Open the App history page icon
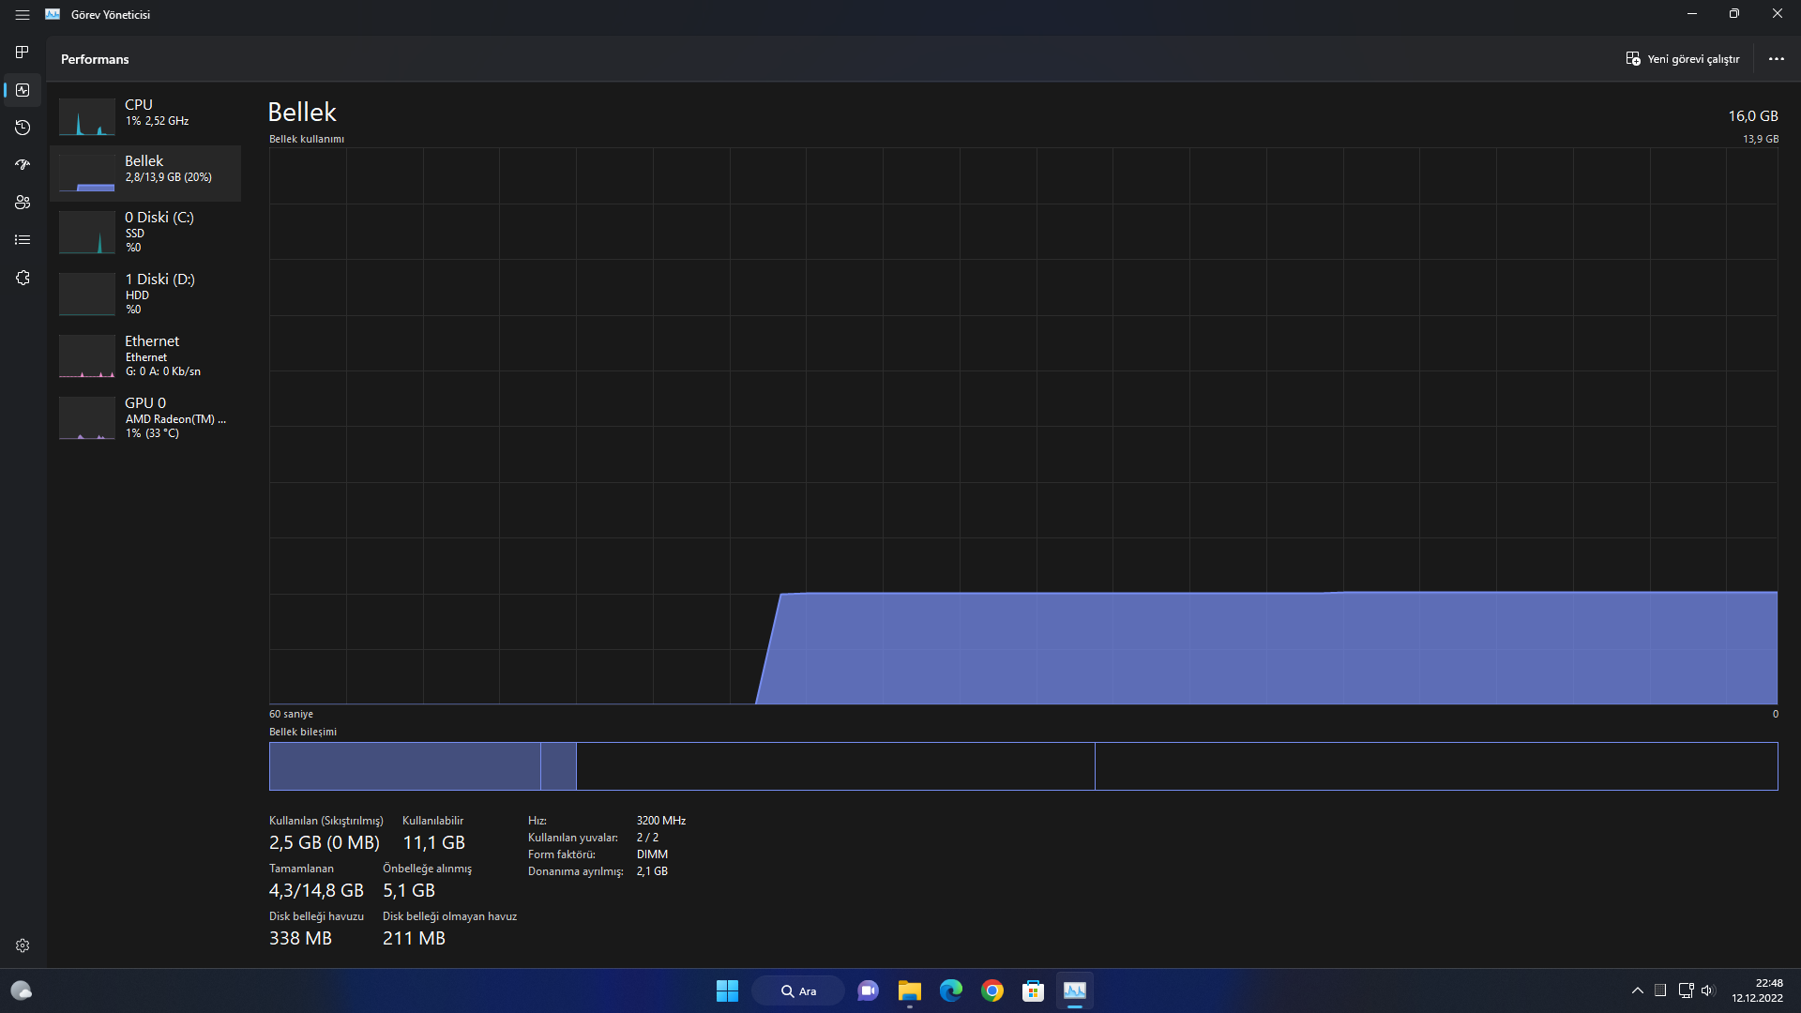 coord(23,128)
